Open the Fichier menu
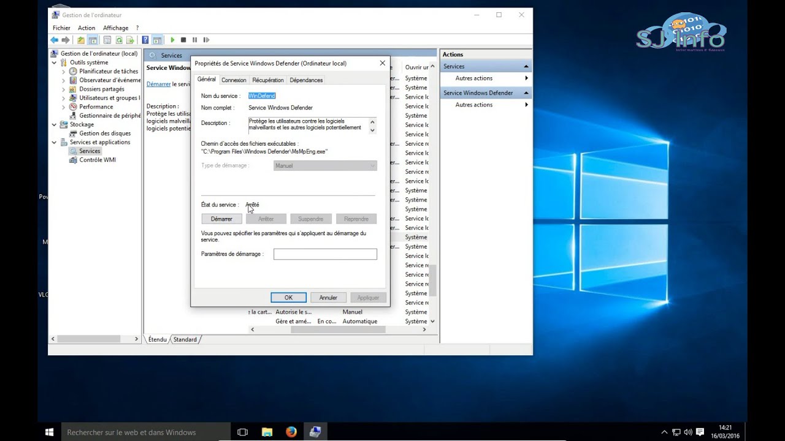 click(61, 28)
